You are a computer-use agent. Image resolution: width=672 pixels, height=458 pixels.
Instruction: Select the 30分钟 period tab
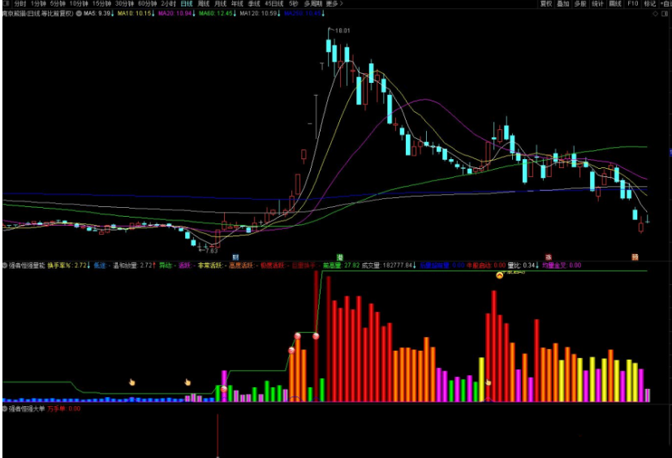point(124,3)
